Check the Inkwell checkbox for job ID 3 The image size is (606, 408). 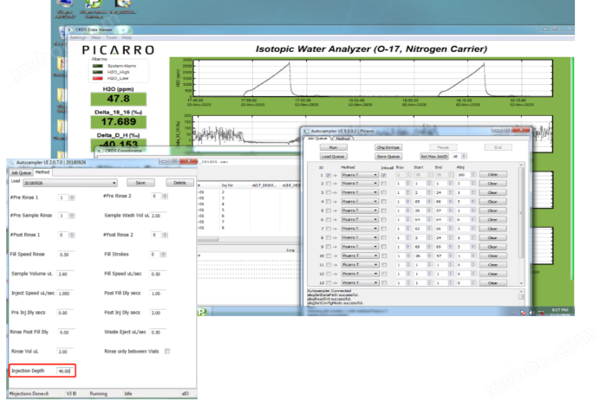[x=384, y=192]
